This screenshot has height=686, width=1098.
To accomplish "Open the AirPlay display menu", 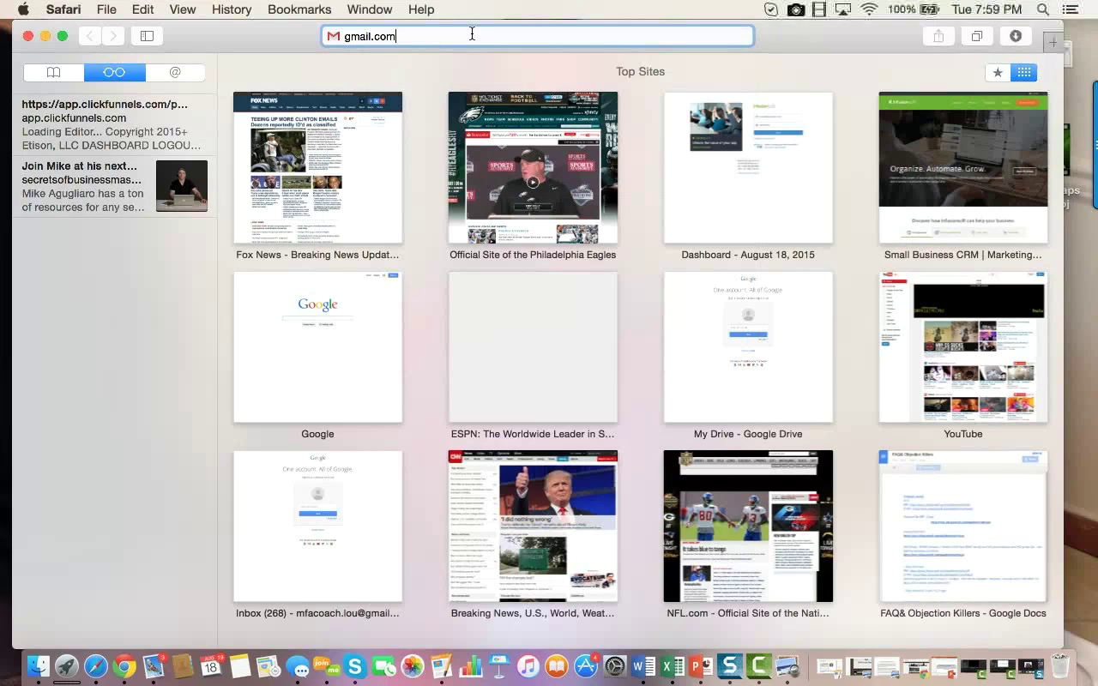I will click(843, 9).
